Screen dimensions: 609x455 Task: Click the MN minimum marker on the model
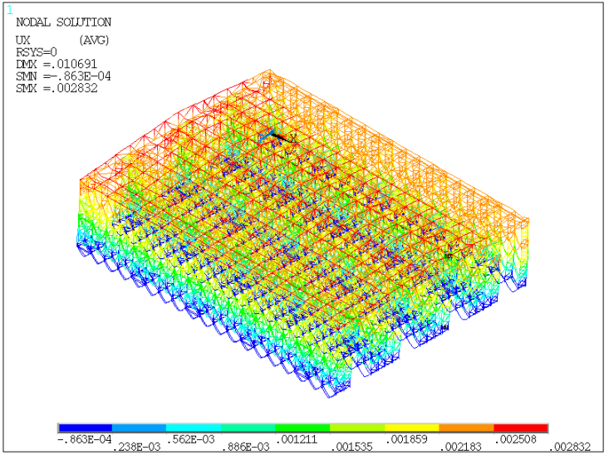(x=445, y=328)
